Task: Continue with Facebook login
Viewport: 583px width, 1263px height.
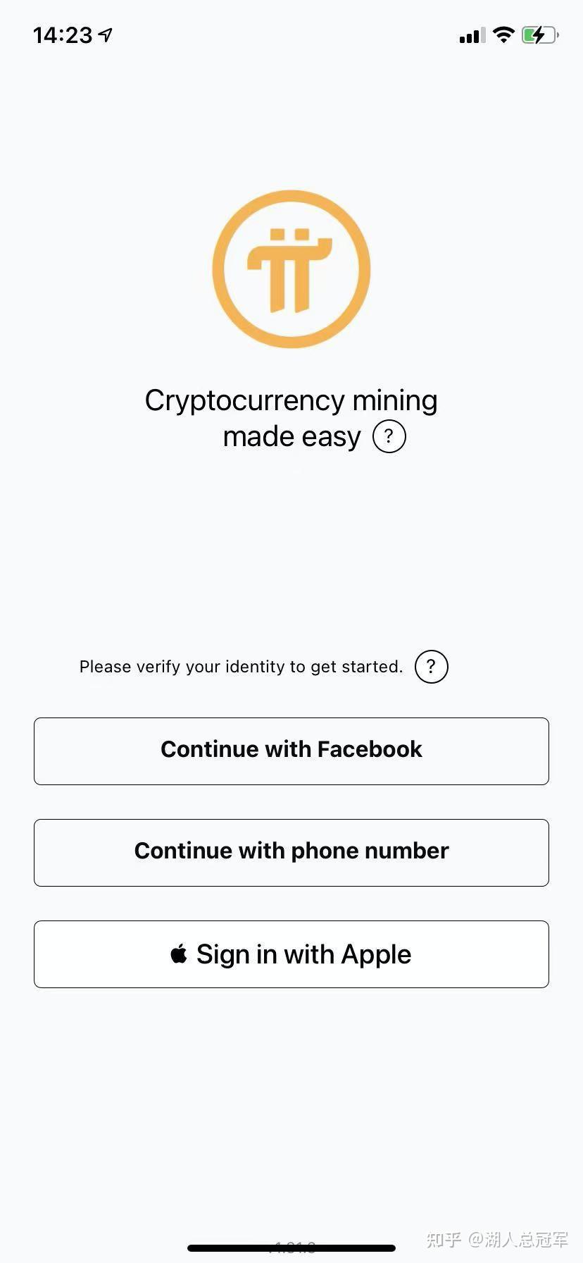Action: 291,751
